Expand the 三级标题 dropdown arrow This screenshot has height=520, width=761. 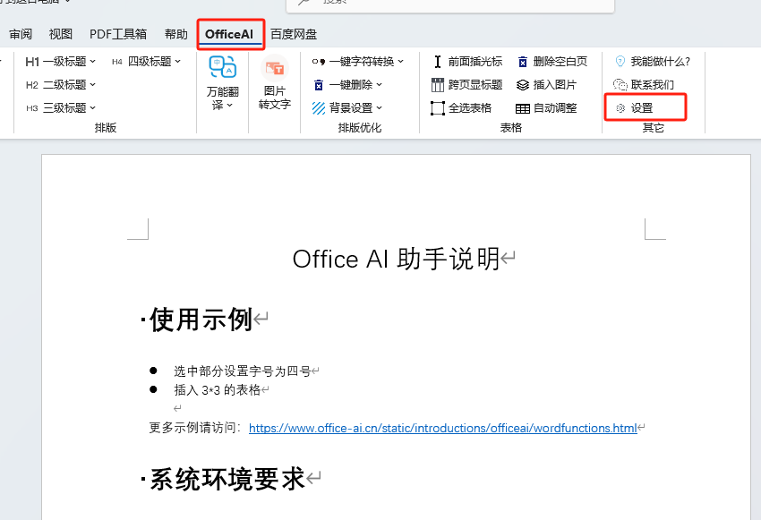click(93, 107)
